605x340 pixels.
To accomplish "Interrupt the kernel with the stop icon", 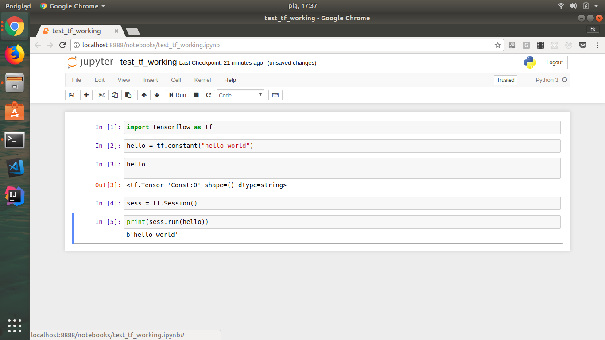I will [x=195, y=95].
